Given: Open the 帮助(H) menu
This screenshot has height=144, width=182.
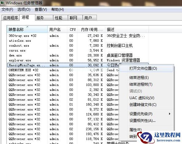Looking at the screenshot, I should 57,10.
